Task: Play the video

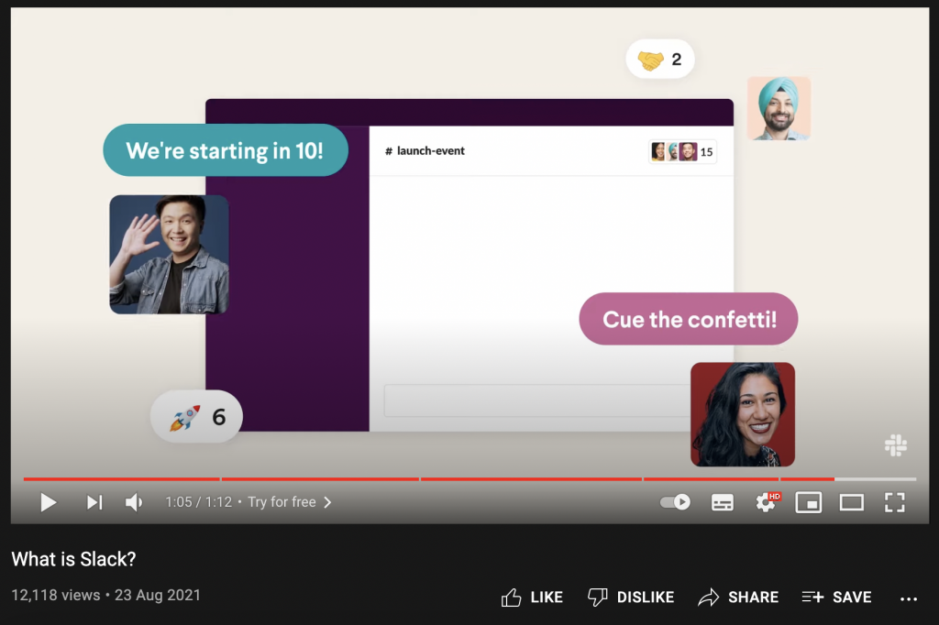Action: point(48,502)
